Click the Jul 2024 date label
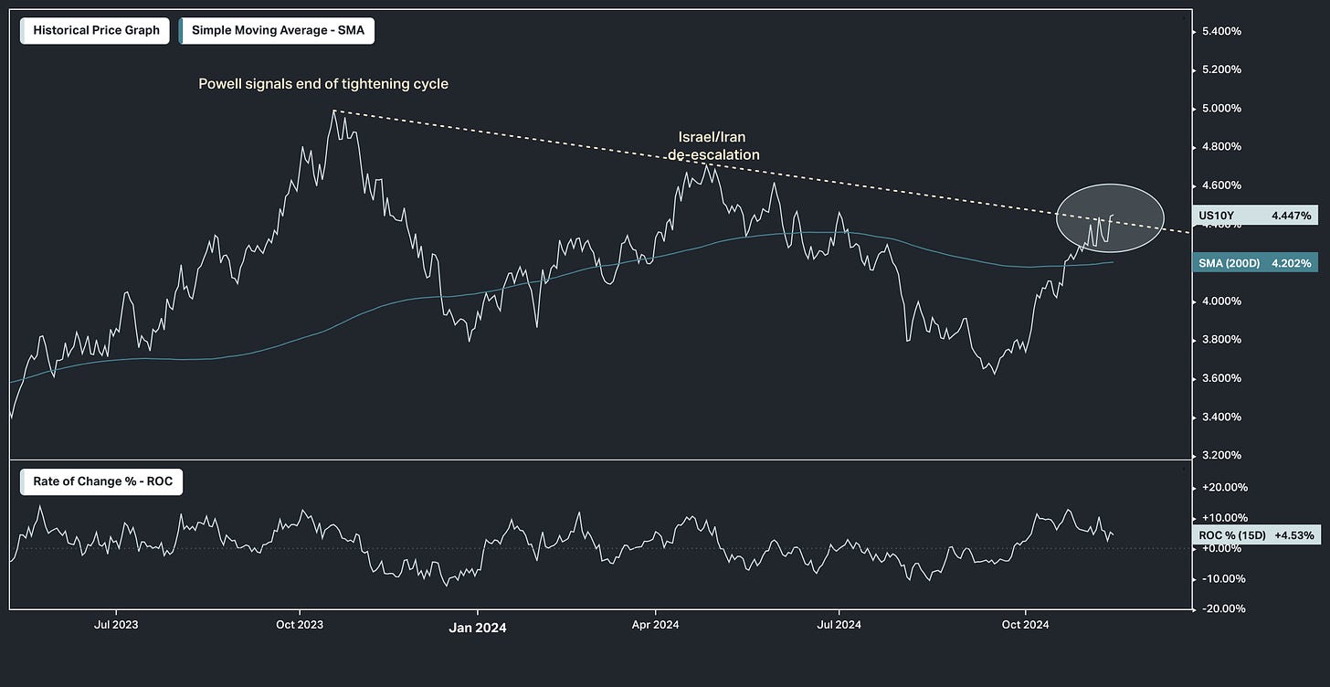 pyautogui.click(x=839, y=625)
